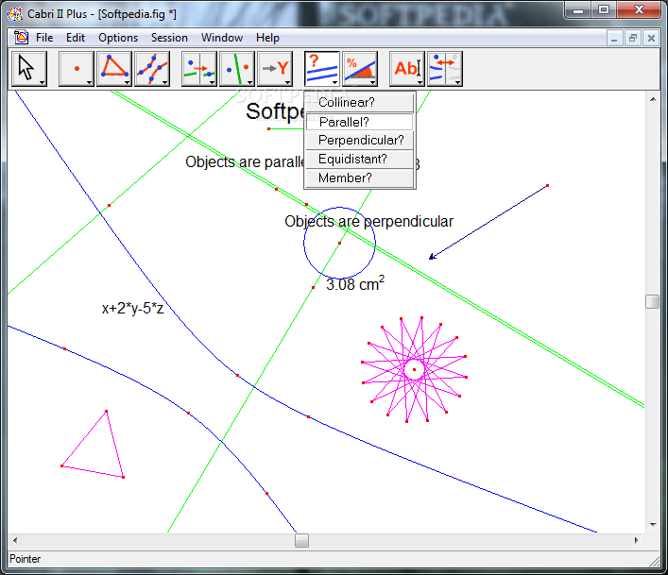Click the center point of the circle
This screenshot has width=668, height=575.
pos(339,243)
